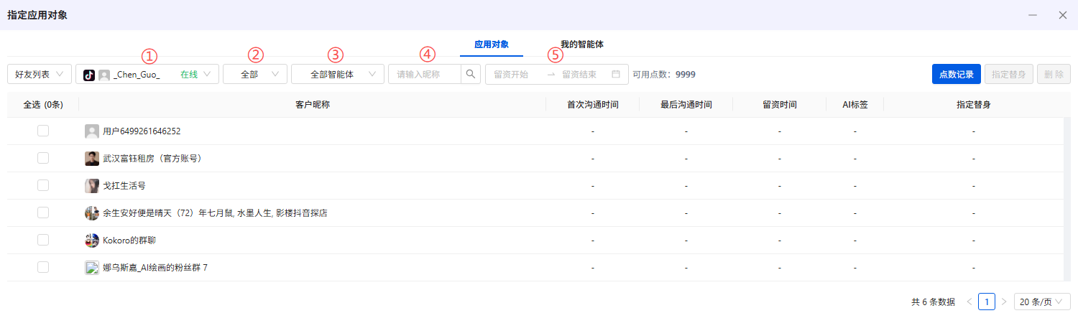Screen dimensions: 1078x336
Task: Click the 删除 button
Action: 1054,74
